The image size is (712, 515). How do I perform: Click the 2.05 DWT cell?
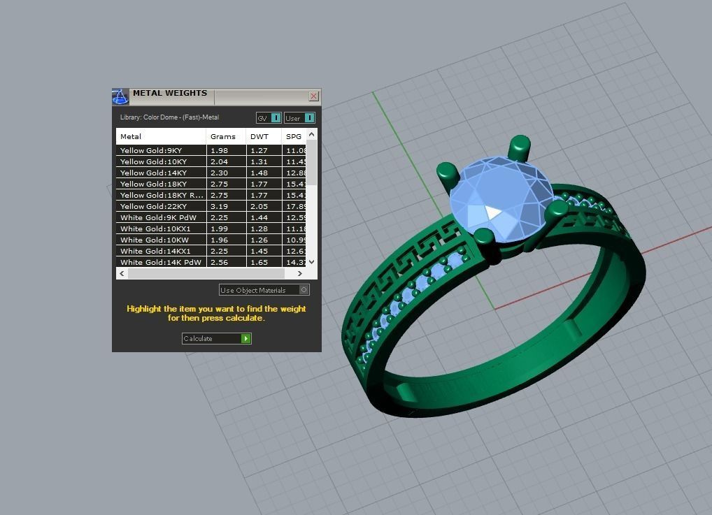[x=264, y=206]
